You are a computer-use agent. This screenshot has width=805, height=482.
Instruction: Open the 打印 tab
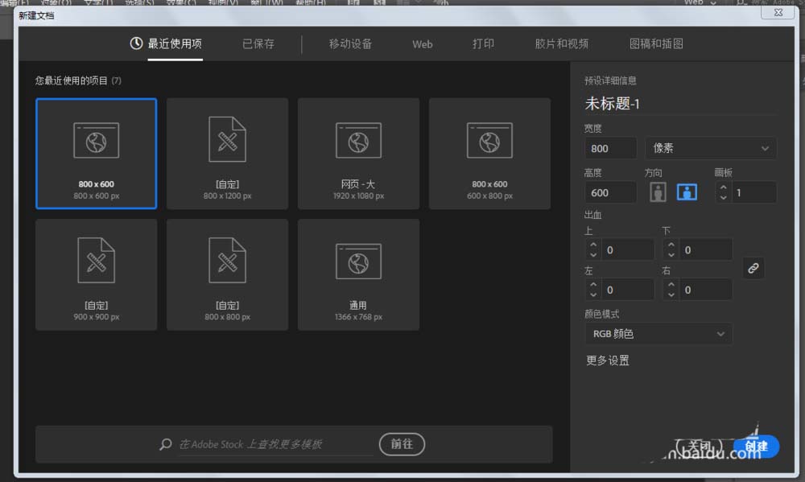tap(483, 44)
